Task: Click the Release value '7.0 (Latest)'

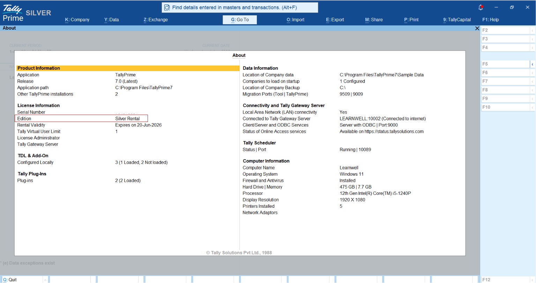Action: click(x=126, y=81)
